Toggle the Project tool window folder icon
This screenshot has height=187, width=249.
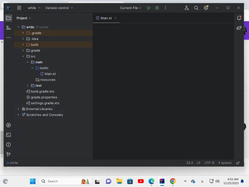tap(8, 18)
